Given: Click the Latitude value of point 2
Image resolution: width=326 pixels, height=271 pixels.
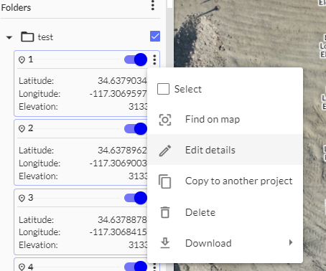Looking at the screenshot, I should tap(122, 150).
